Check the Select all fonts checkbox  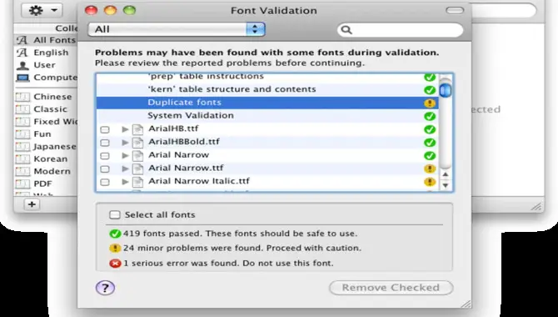click(115, 214)
